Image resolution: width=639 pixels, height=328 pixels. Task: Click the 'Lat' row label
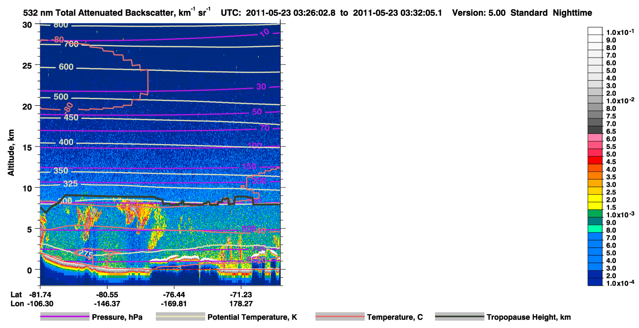pos(16,295)
